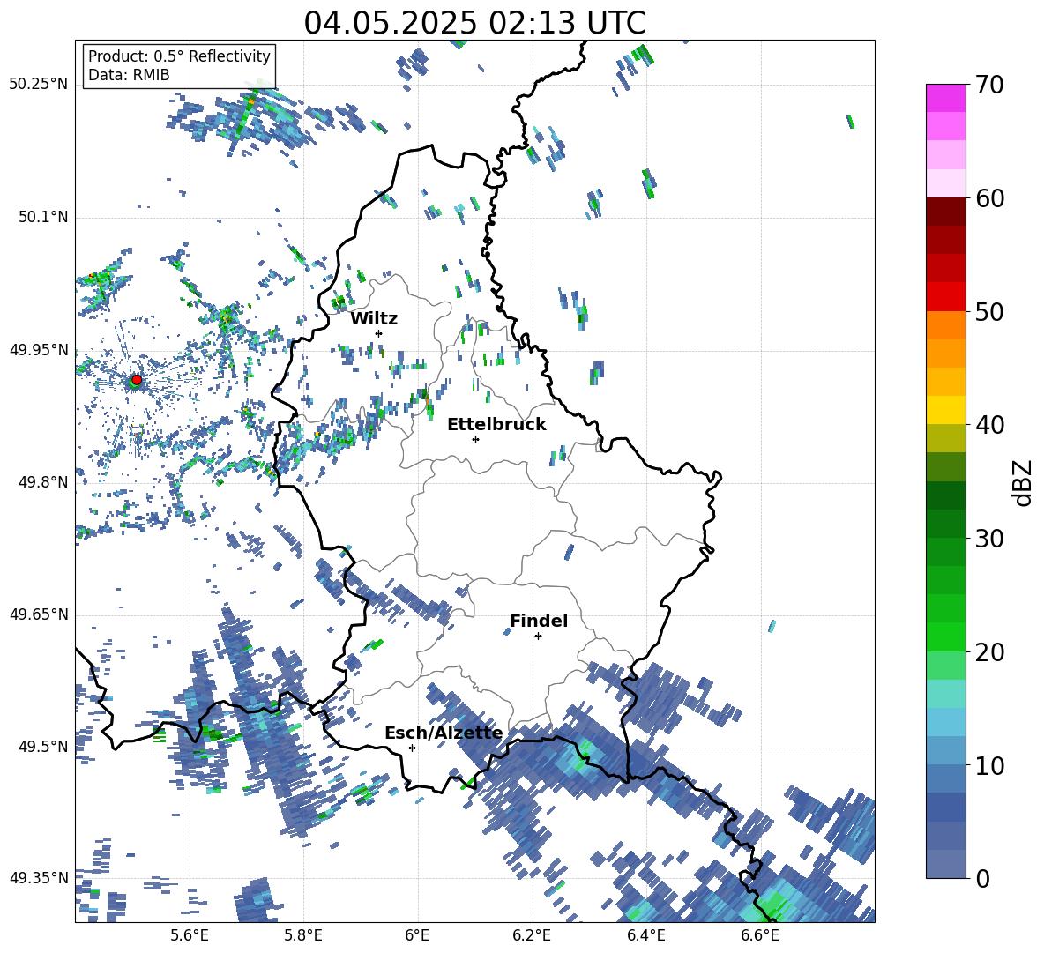Click the Ettelbruck city label
The image size is (1044, 953).
click(496, 425)
